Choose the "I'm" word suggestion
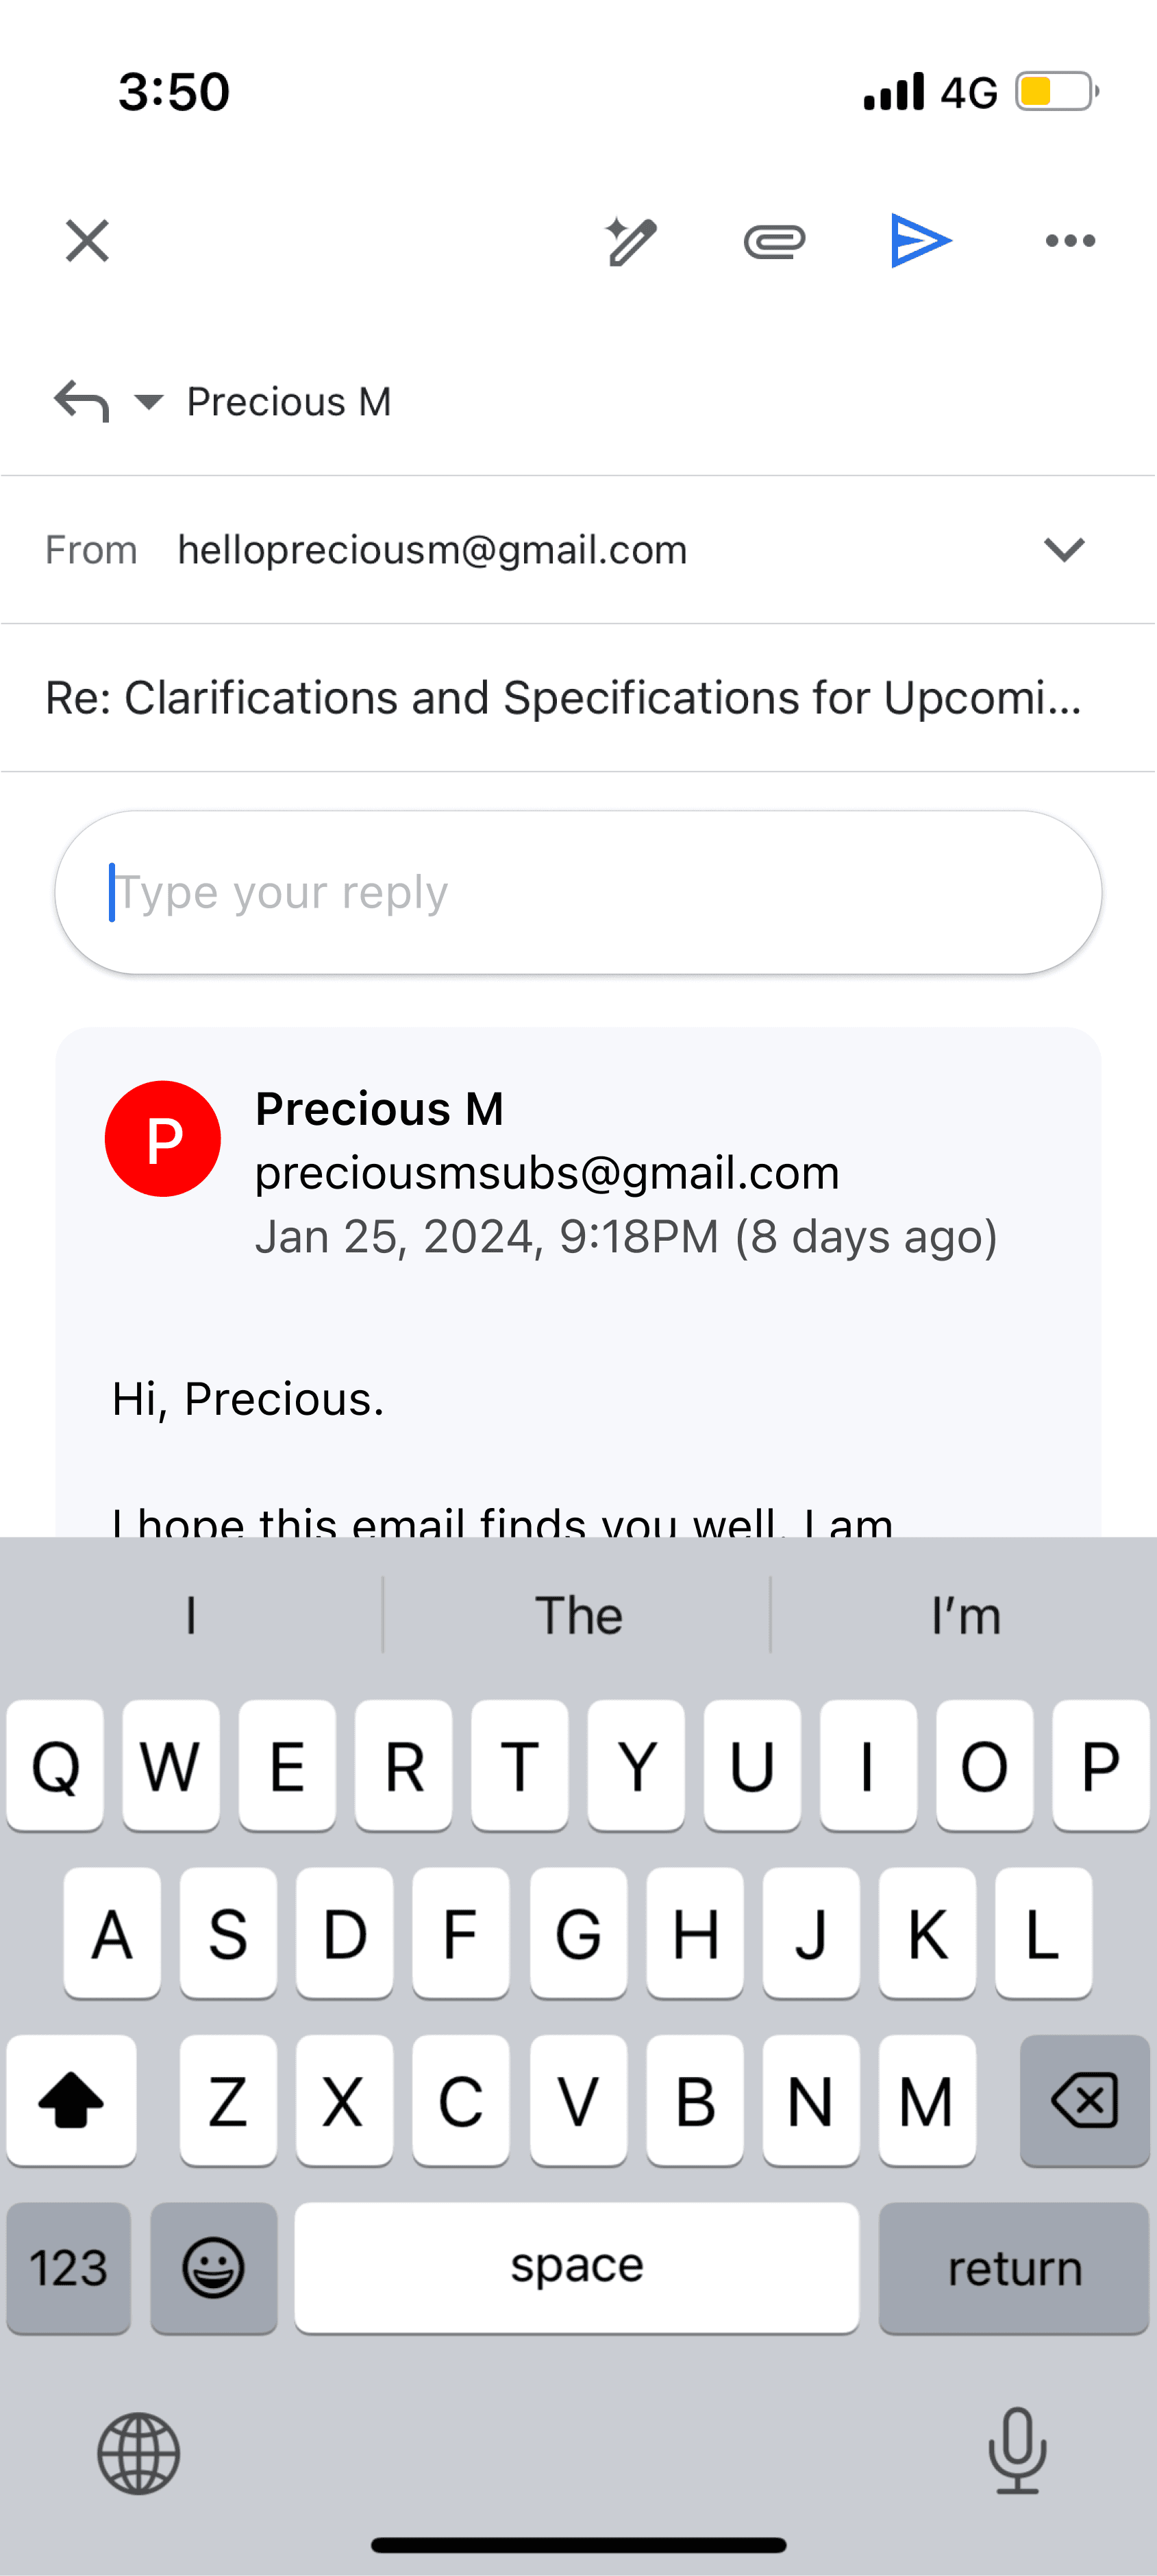Viewport: 1157px width, 2576px height. [965, 1615]
